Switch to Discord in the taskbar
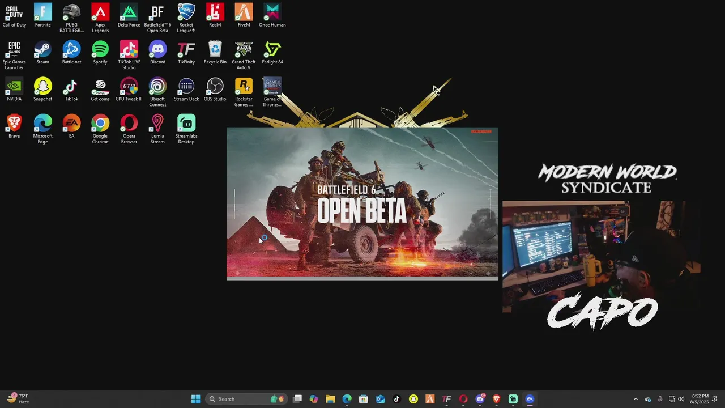This screenshot has height=408, width=725. coord(480,399)
